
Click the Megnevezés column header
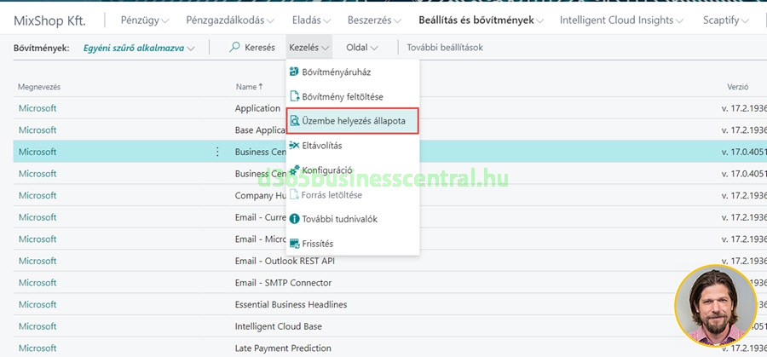pyautogui.click(x=39, y=87)
